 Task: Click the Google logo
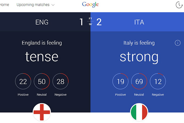[90, 5]
